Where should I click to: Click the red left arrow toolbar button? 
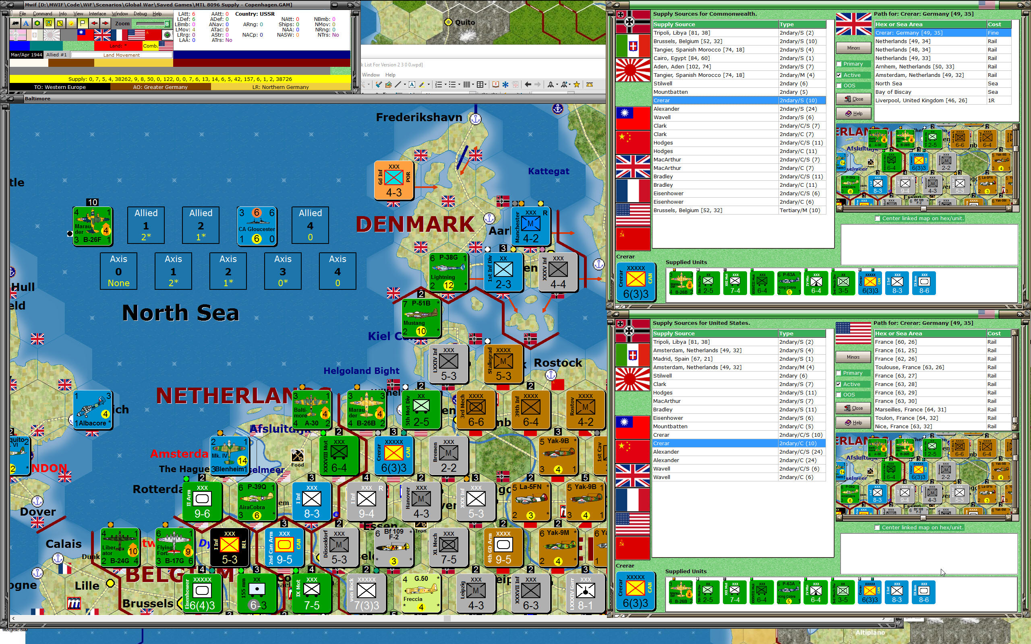pos(94,23)
